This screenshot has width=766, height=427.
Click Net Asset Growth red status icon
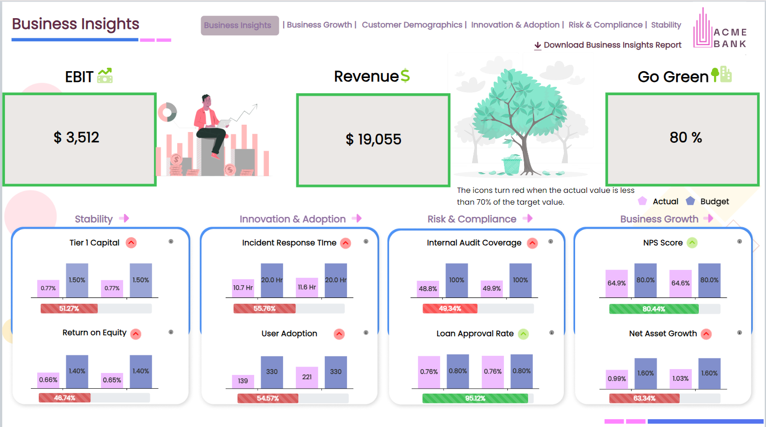[706, 334]
